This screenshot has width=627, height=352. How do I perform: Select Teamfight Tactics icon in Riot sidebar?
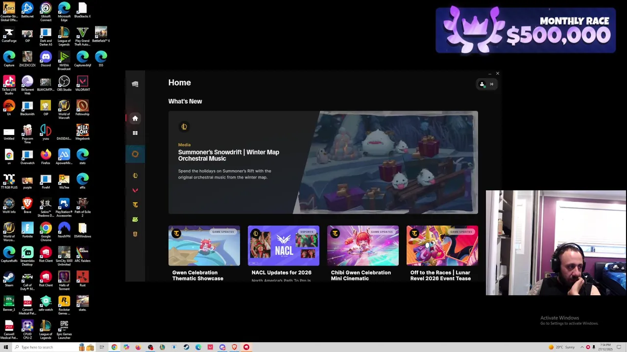point(135,205)
